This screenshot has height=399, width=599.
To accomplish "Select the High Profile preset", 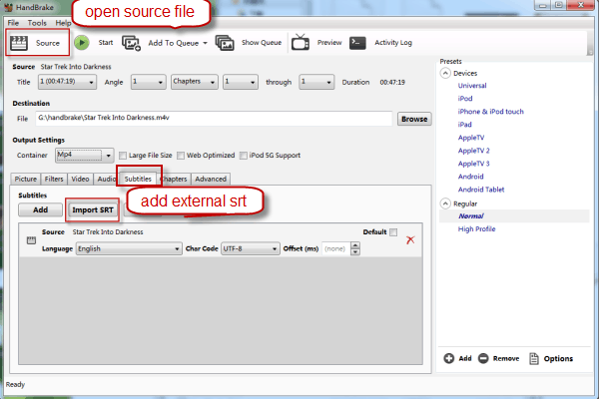I will pyautogui.click(x=476, y=229).
